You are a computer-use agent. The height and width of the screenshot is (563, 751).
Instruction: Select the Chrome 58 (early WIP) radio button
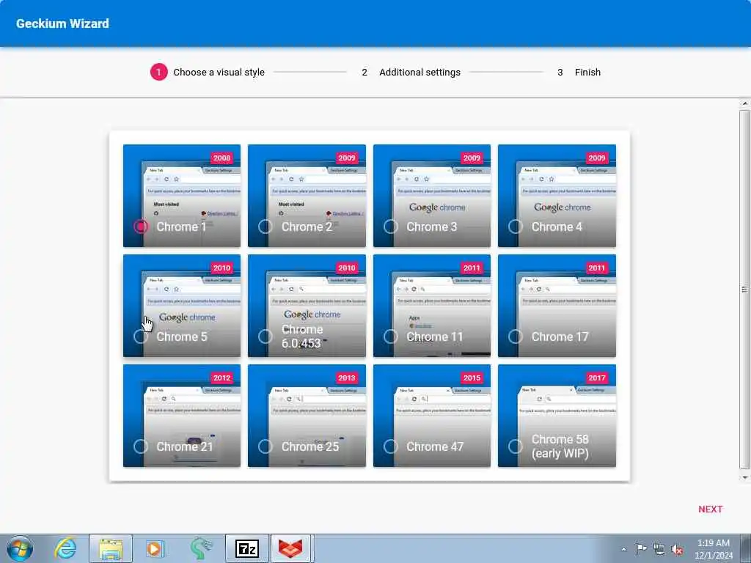(516, 446)
